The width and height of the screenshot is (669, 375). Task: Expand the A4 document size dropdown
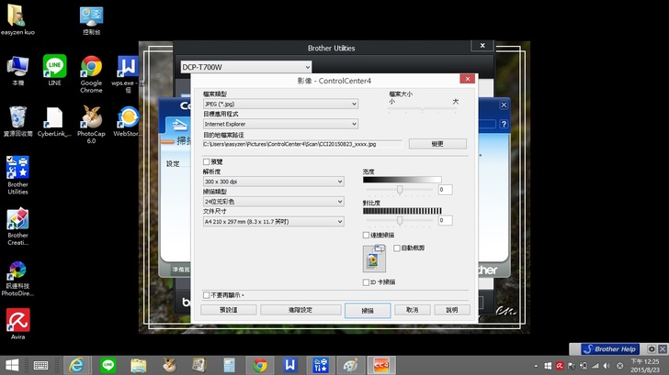274,221
